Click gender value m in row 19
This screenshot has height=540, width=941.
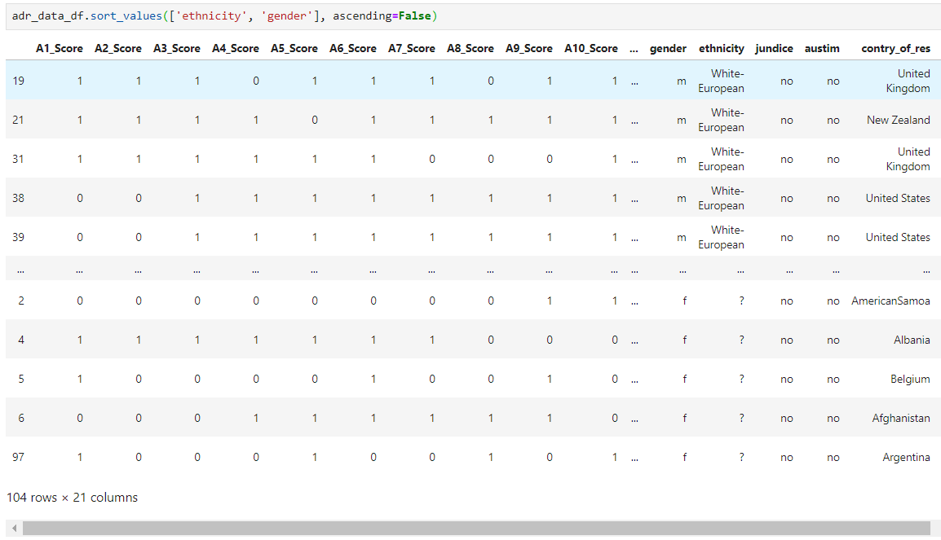point(682,81)
